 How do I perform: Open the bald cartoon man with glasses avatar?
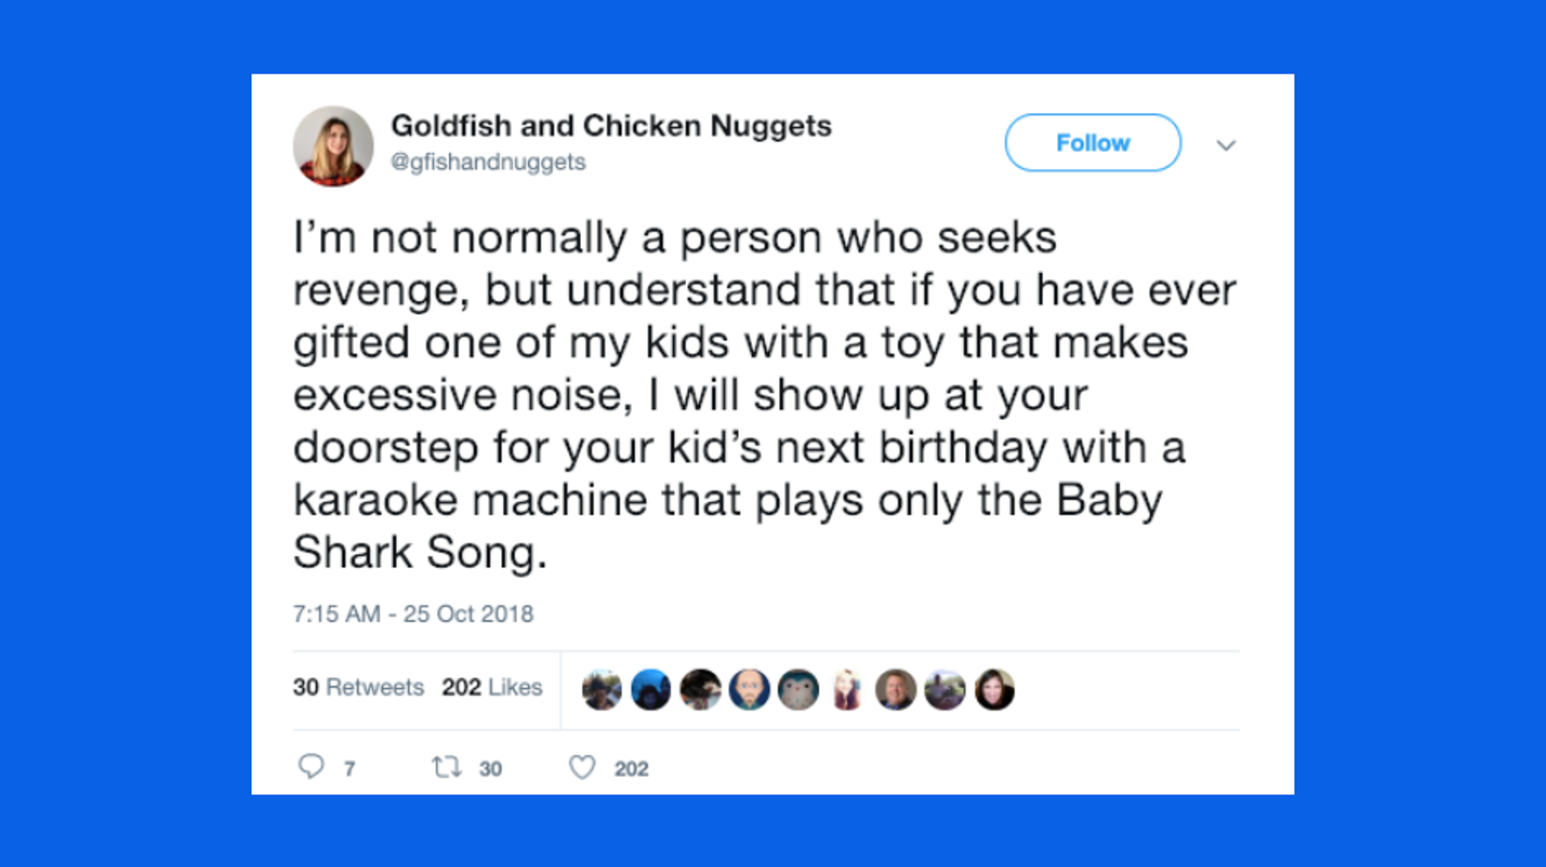pos(749,690)
